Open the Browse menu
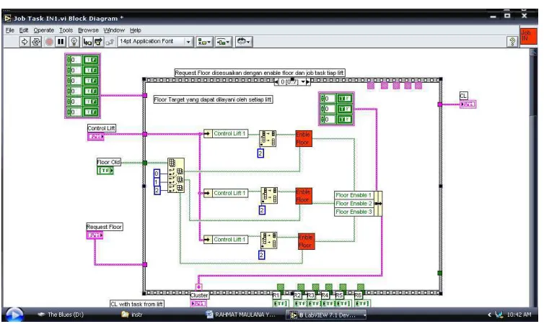 (x=88, y=30)
